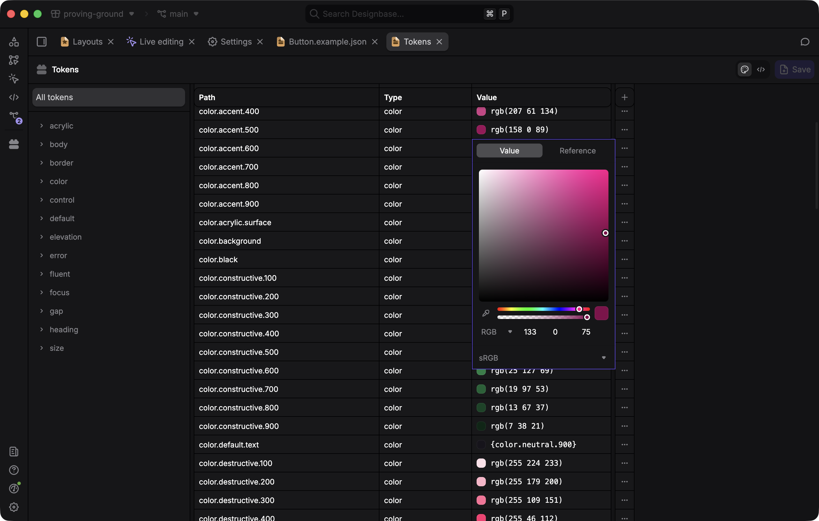819x521 pixels.
Task: Open the documentation icon in sidebar
Action: click(14, 452)
